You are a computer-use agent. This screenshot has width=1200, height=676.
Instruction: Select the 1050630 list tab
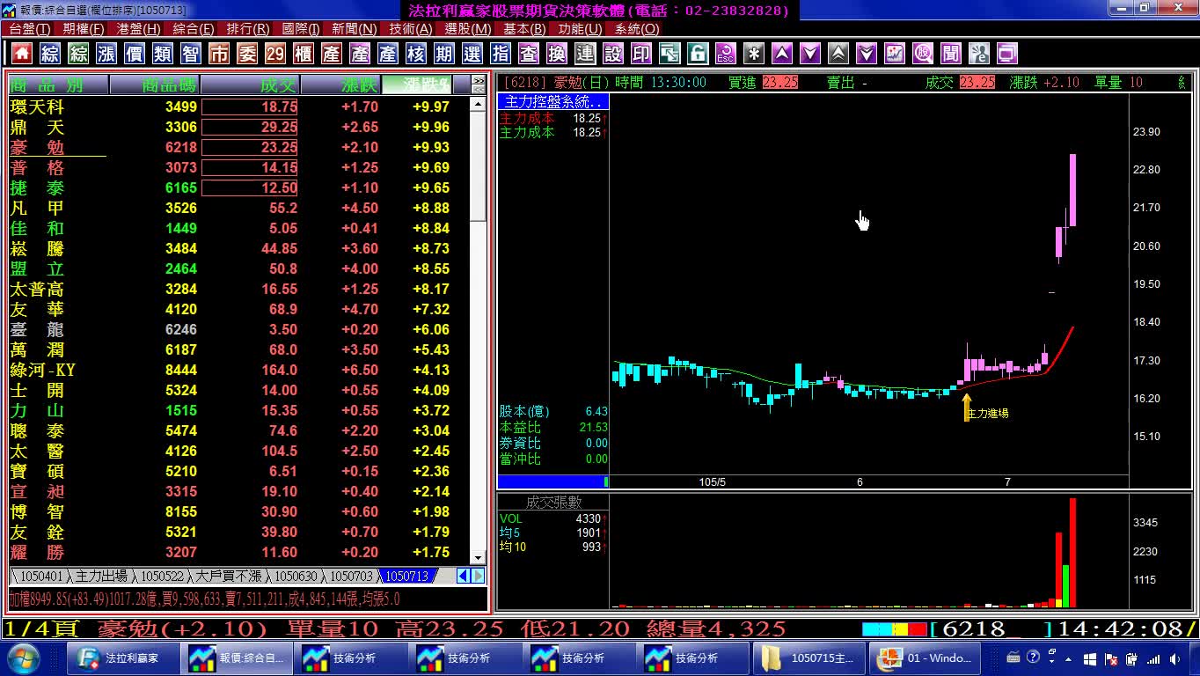(296, 576)
